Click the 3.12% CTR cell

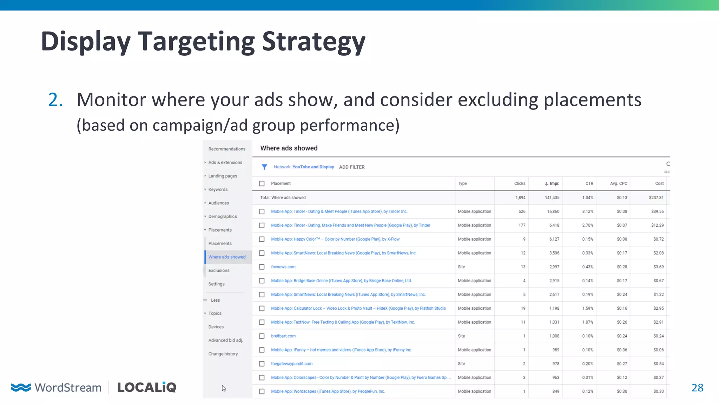[x=588, y=211]
